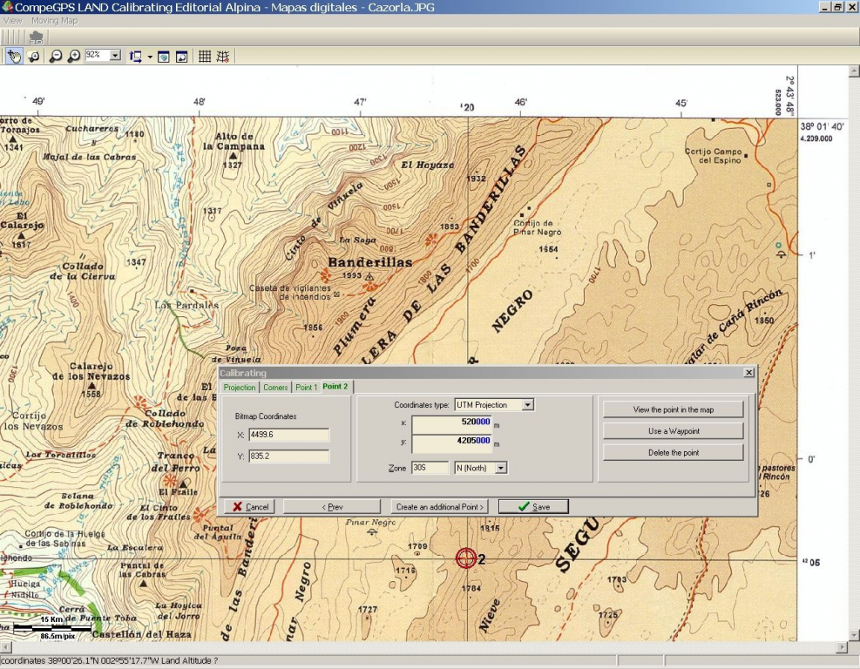
Task: Open the arrow next to resize view icon
Action: point(149,57)
